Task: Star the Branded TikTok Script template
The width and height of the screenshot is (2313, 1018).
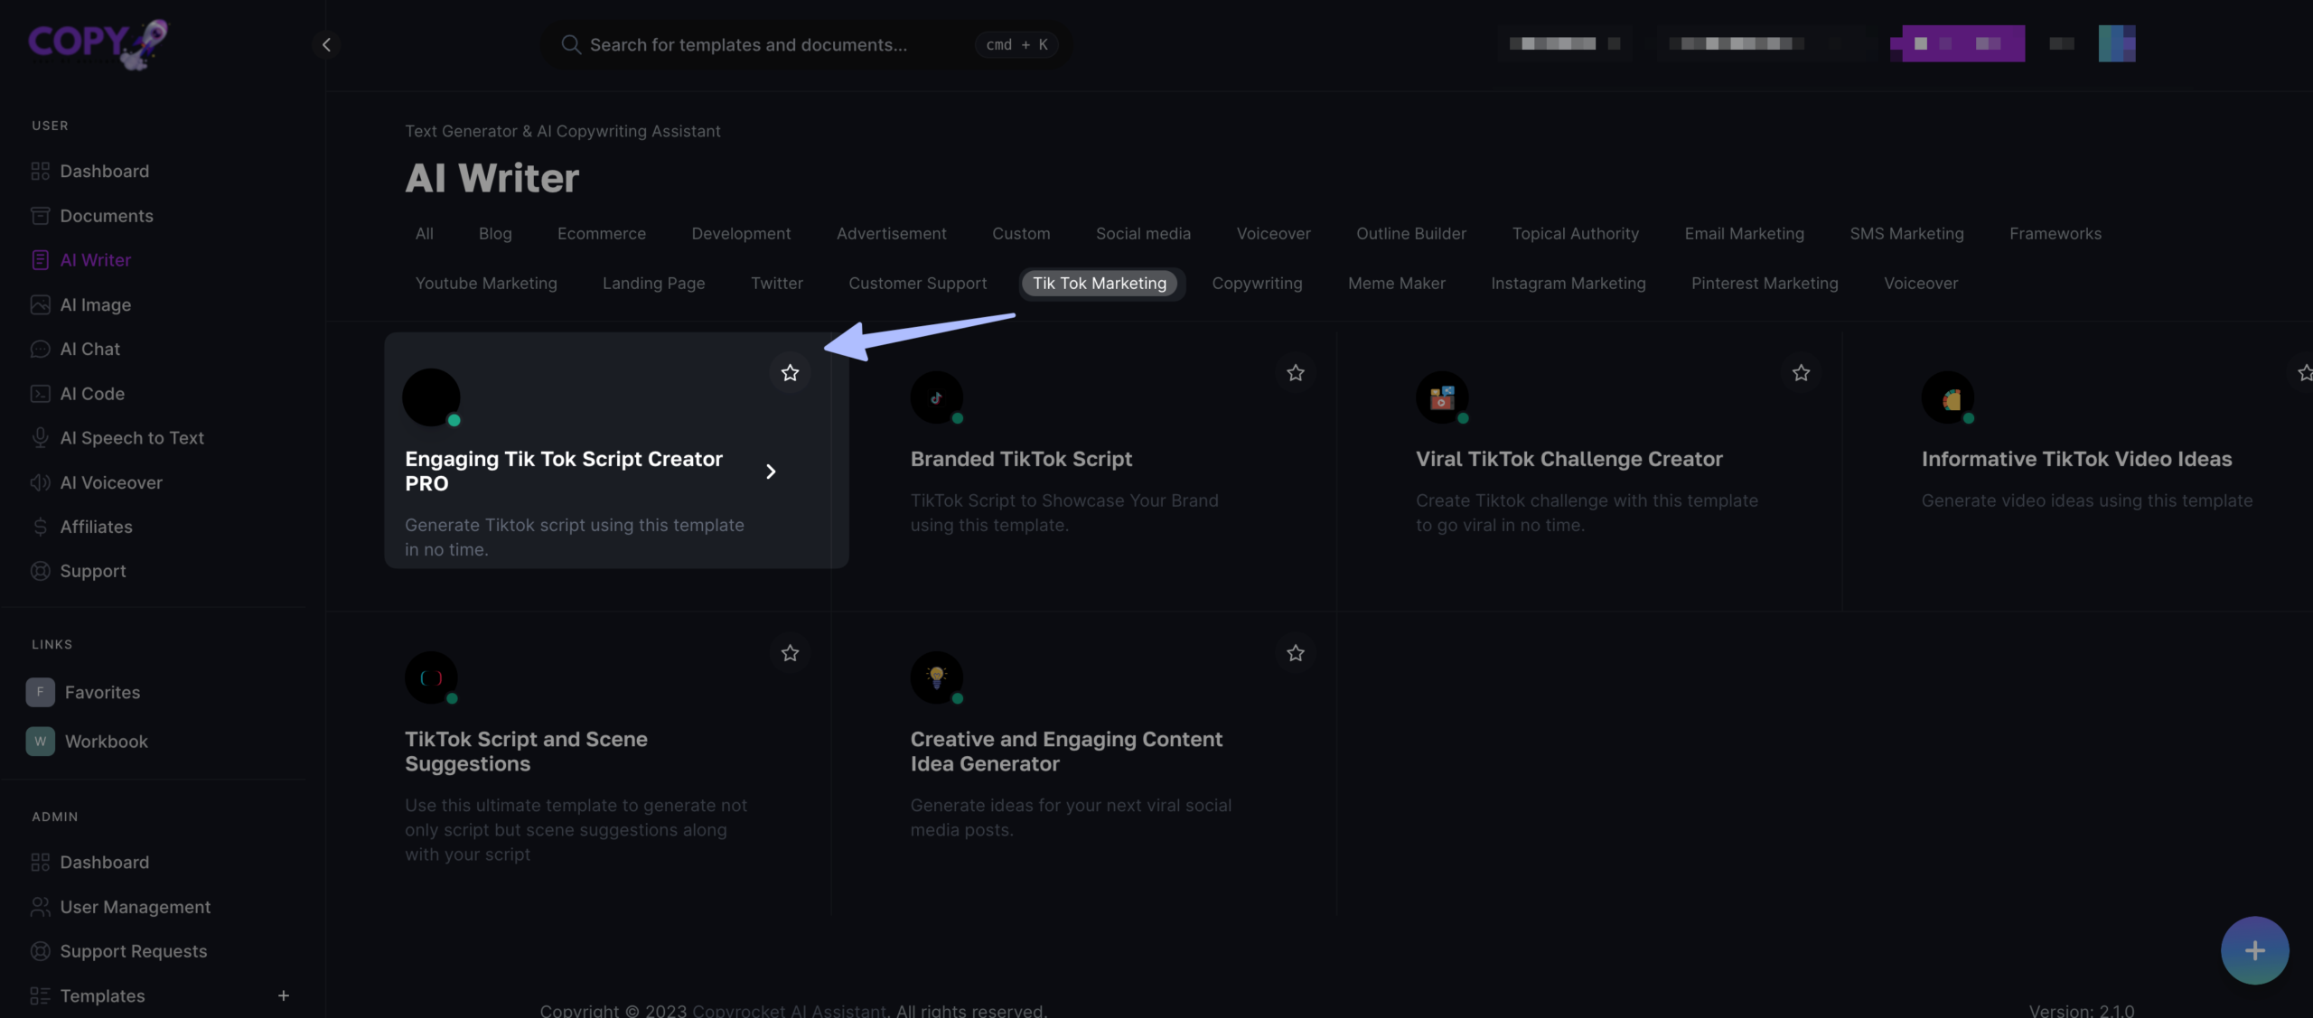Action: click(1295, 373)
